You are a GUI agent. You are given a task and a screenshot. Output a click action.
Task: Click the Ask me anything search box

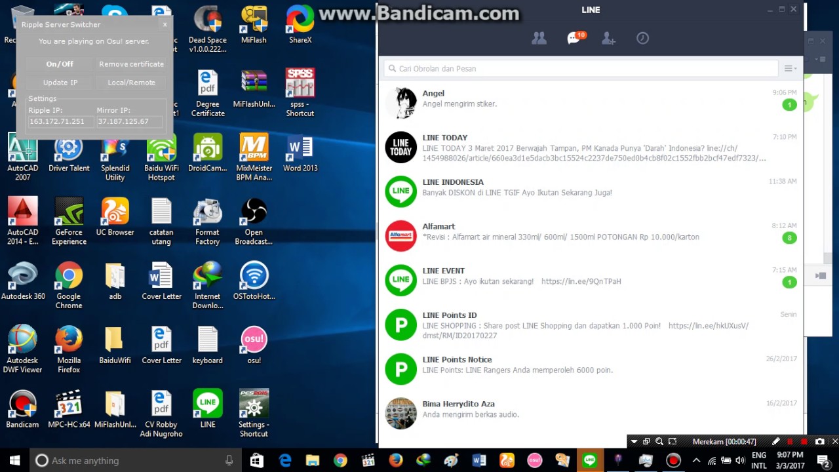136,461
